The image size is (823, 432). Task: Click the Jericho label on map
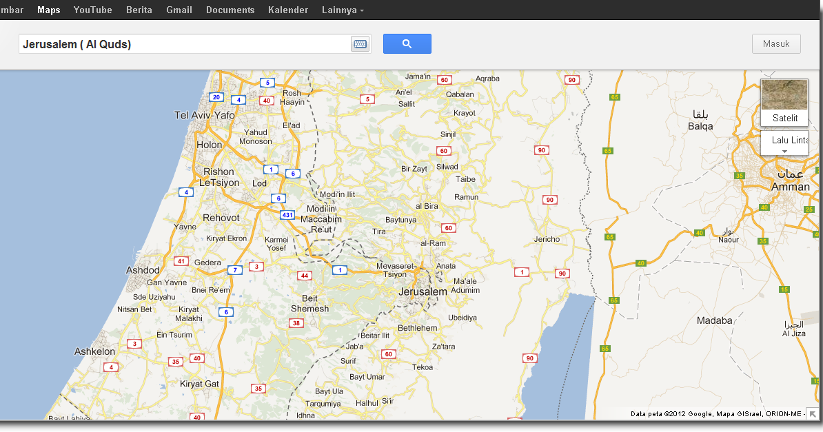coord(547,239)
